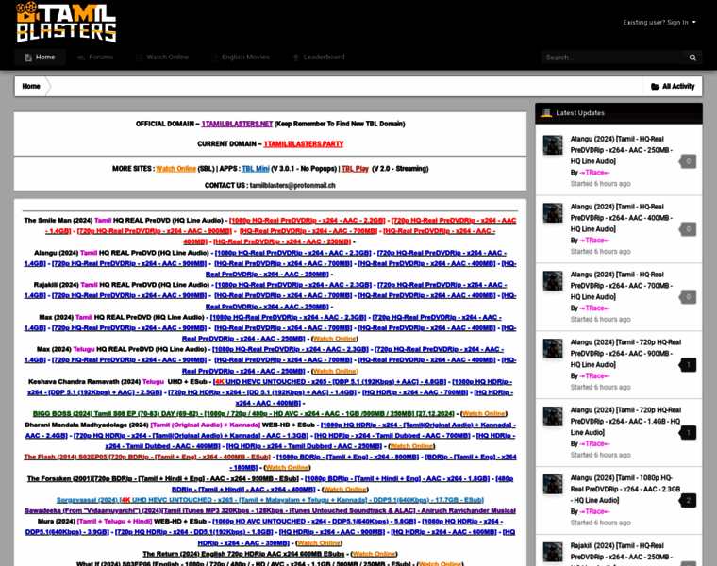Open Smile Man 1080p 2.2GB link
The width and height of the screenshot is (717, 566).
[x=308, y=221]
